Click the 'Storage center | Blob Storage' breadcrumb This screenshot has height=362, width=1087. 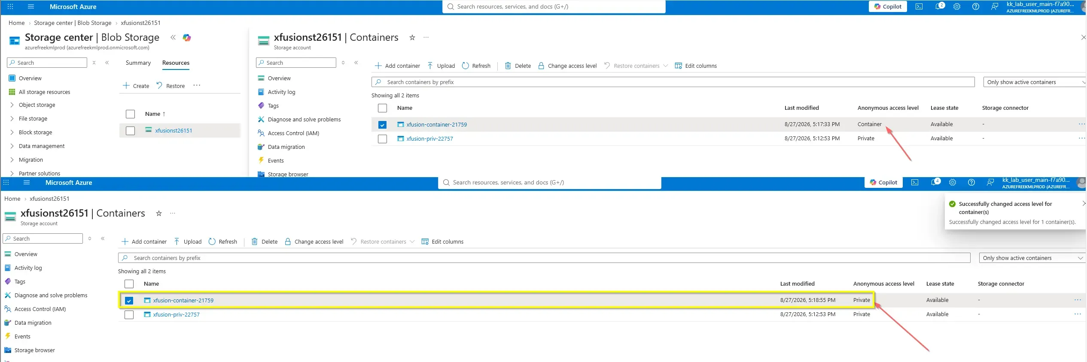(73, 23)
